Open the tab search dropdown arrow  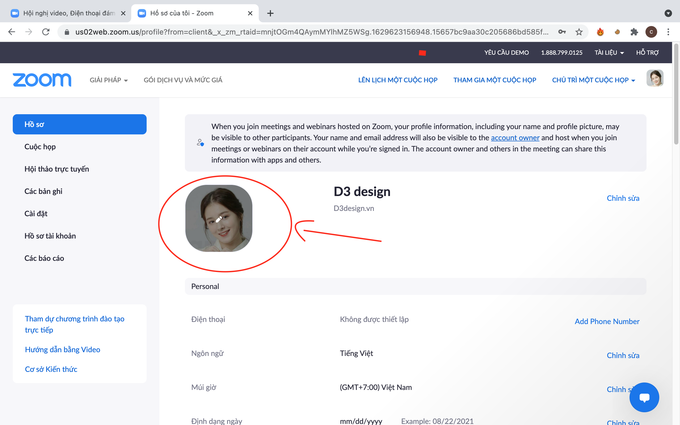668,13
